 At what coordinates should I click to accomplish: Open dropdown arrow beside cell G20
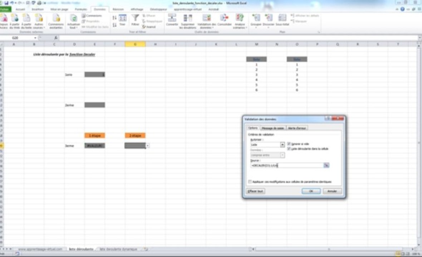coord(147,146)
